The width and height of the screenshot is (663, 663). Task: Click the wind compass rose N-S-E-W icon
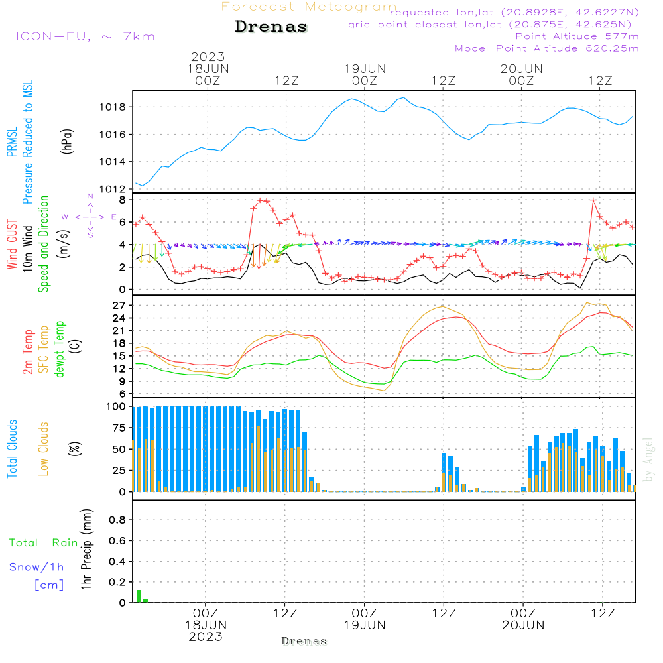pos(90,216)
